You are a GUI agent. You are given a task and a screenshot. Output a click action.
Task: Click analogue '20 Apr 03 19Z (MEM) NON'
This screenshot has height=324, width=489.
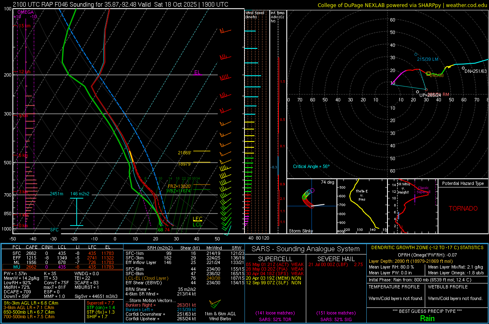coord(274,278)
